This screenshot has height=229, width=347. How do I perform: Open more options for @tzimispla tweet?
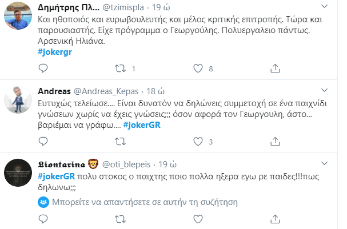coord(324,6)
